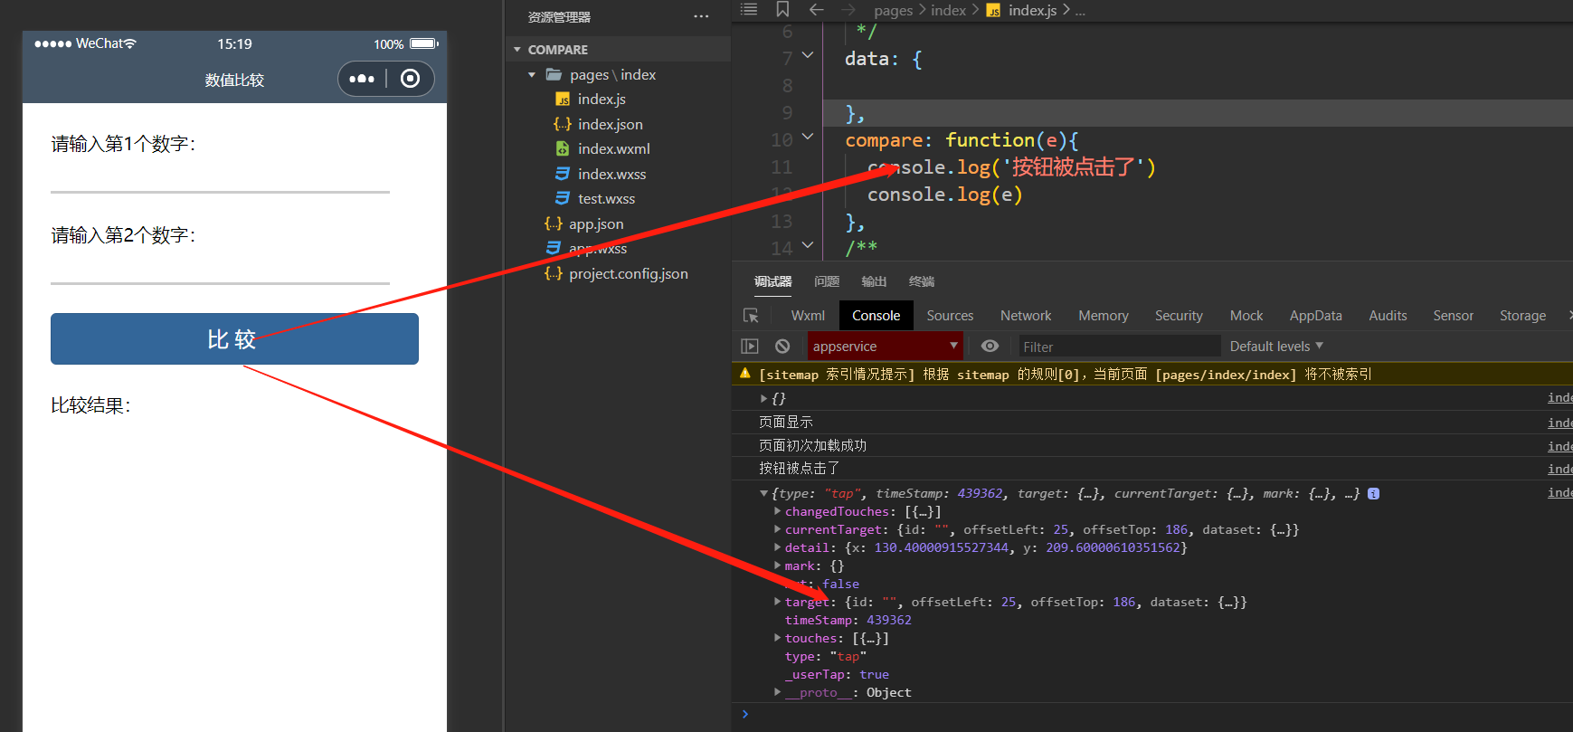The width and height of the screenshot is (1573, 732).
Task: Click the index folder breadcrumb segment
Action: click(x=948, y=10)
